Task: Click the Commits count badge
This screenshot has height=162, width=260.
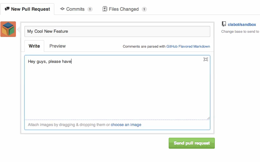Action: point(90,9)
